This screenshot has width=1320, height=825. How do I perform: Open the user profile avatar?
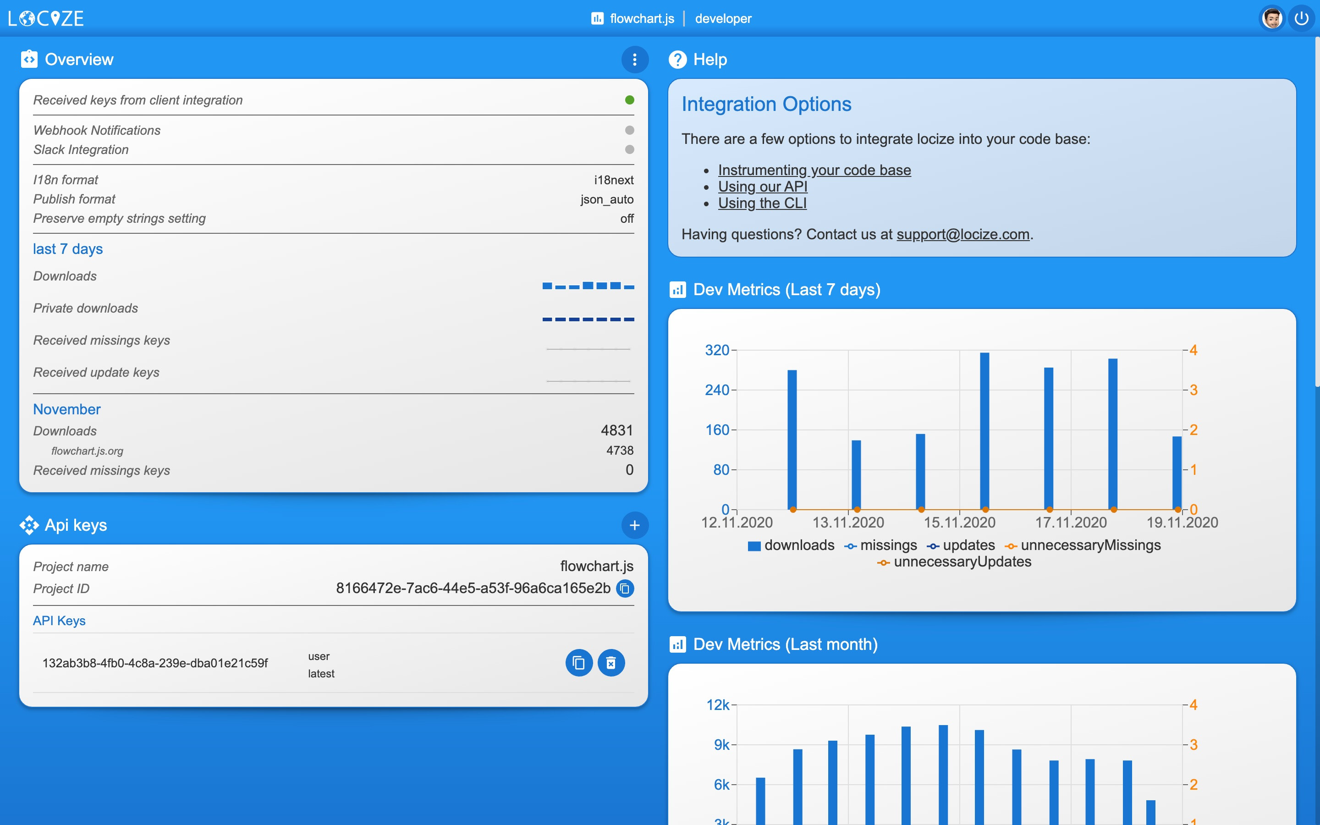[x=1272, y=18]
